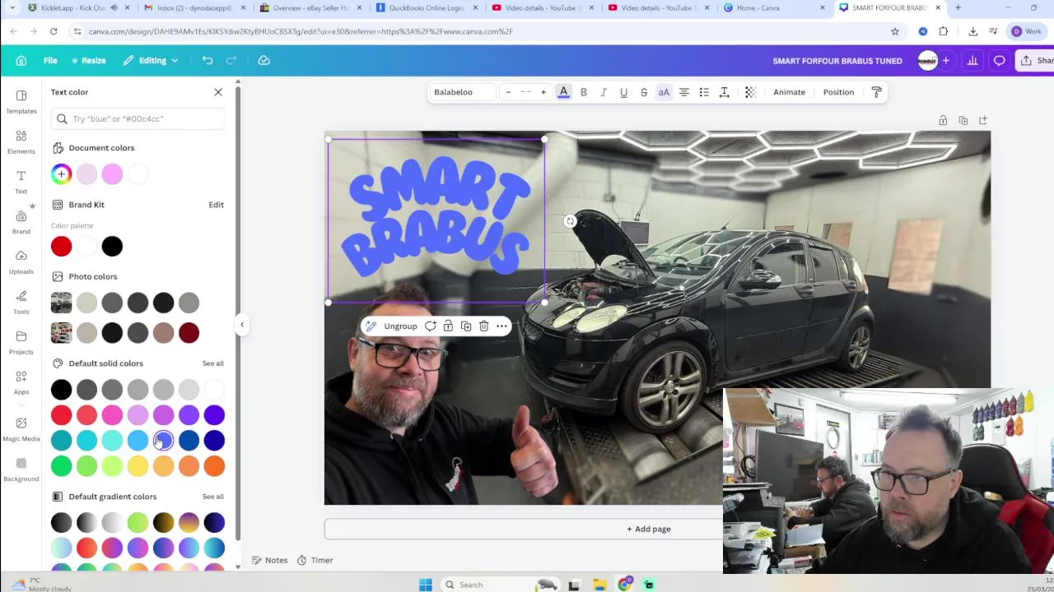Click the Share button
The width and height of the screenshot is (1054, 592).
click(x=1035, y=60)
